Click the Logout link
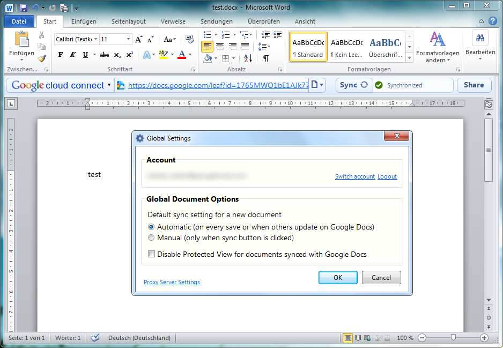The height and width of the screenshot is (348, 503). (387, 176)
